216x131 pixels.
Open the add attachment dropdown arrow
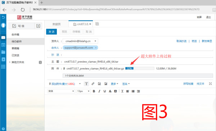[80, 84]
